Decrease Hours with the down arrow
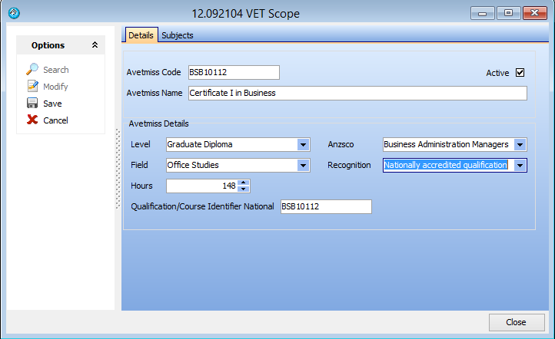The height and width of the screenshot is (339, 555). (x=244, y=189)
